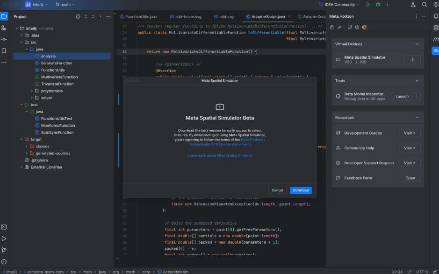This screenshot has height=274, width=439.
Task: Collapse the Virtual Devices section
Action: 418,44
